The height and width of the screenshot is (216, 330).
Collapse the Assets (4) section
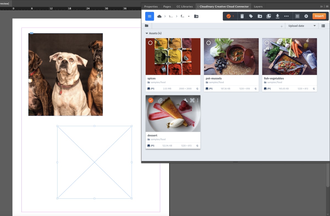click(x=147, y=33)
